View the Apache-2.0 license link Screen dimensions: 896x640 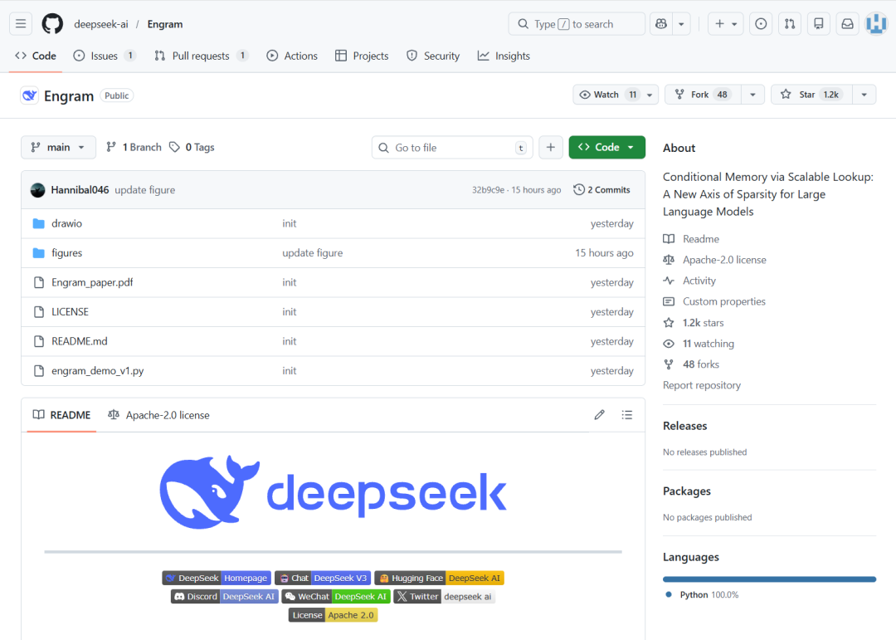click(x=723, y=259)
